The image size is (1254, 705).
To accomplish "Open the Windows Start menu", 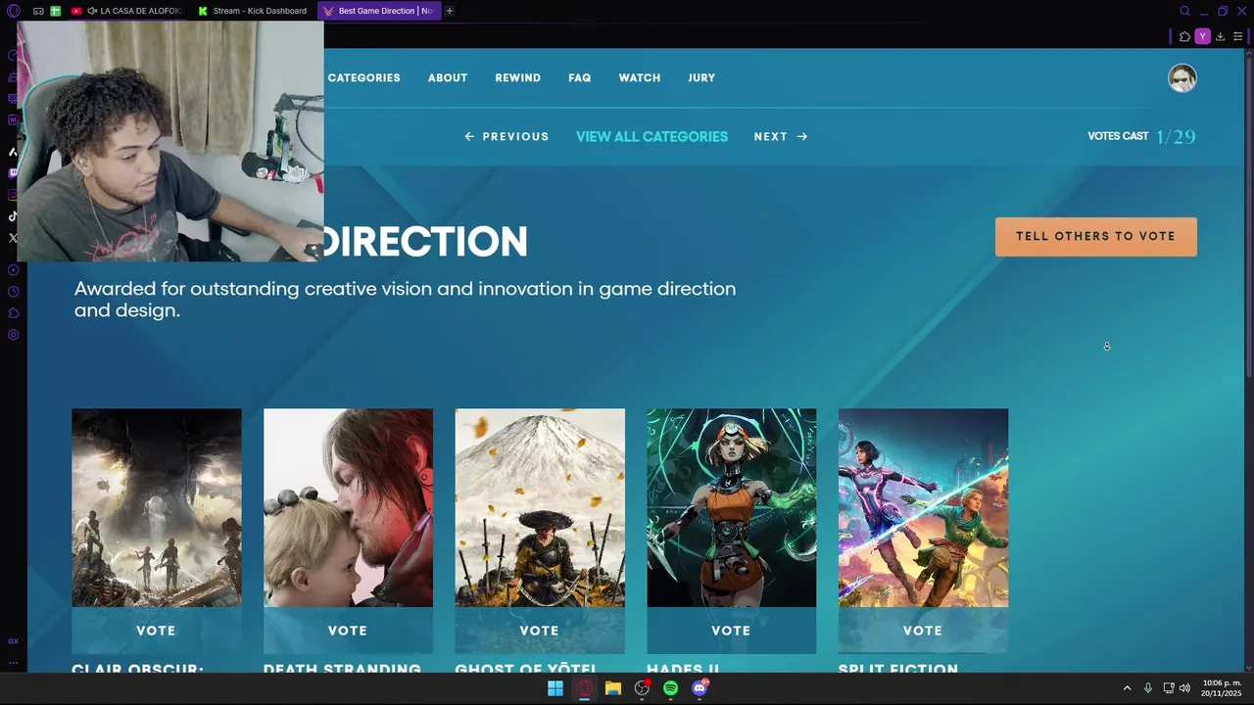I will [555, 688].
